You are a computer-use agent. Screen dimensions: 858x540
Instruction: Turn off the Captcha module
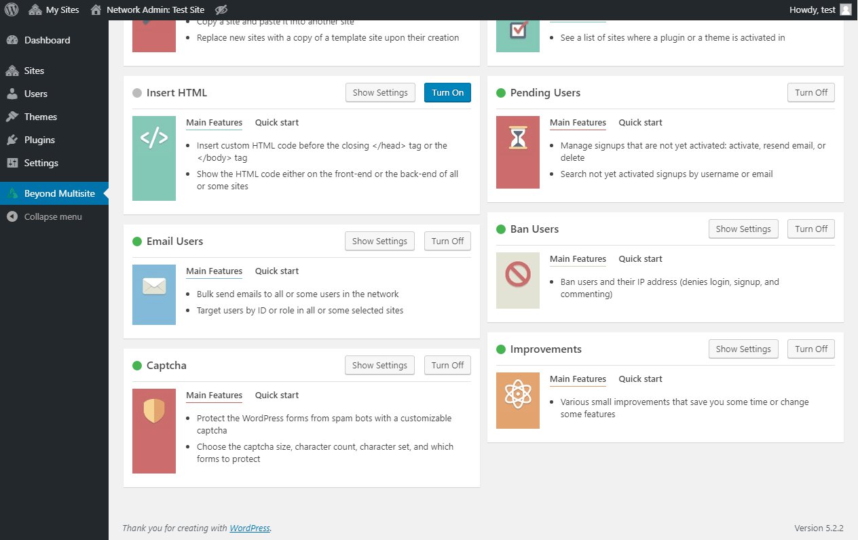click(447, 365)
